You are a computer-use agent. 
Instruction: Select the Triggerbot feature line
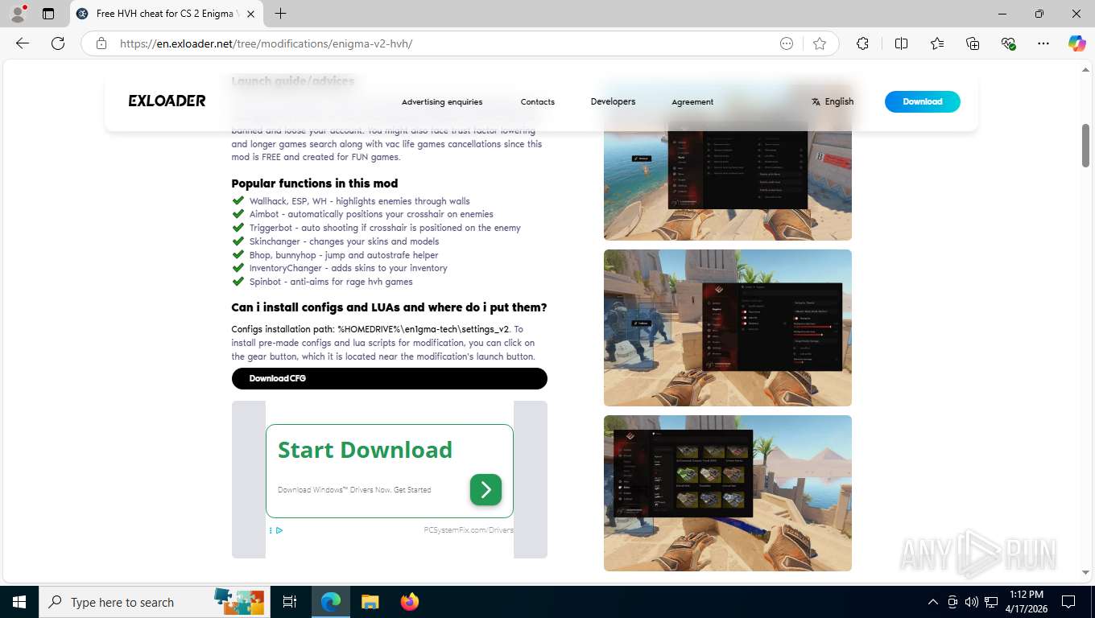pyautogui.click(x=385, y=228)
